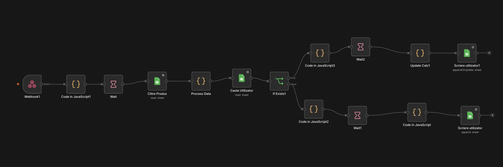Click the Webhook1 POST output connector
Image resolution: width=503 pixels, height=167 pixels.
tap(42, 84)
